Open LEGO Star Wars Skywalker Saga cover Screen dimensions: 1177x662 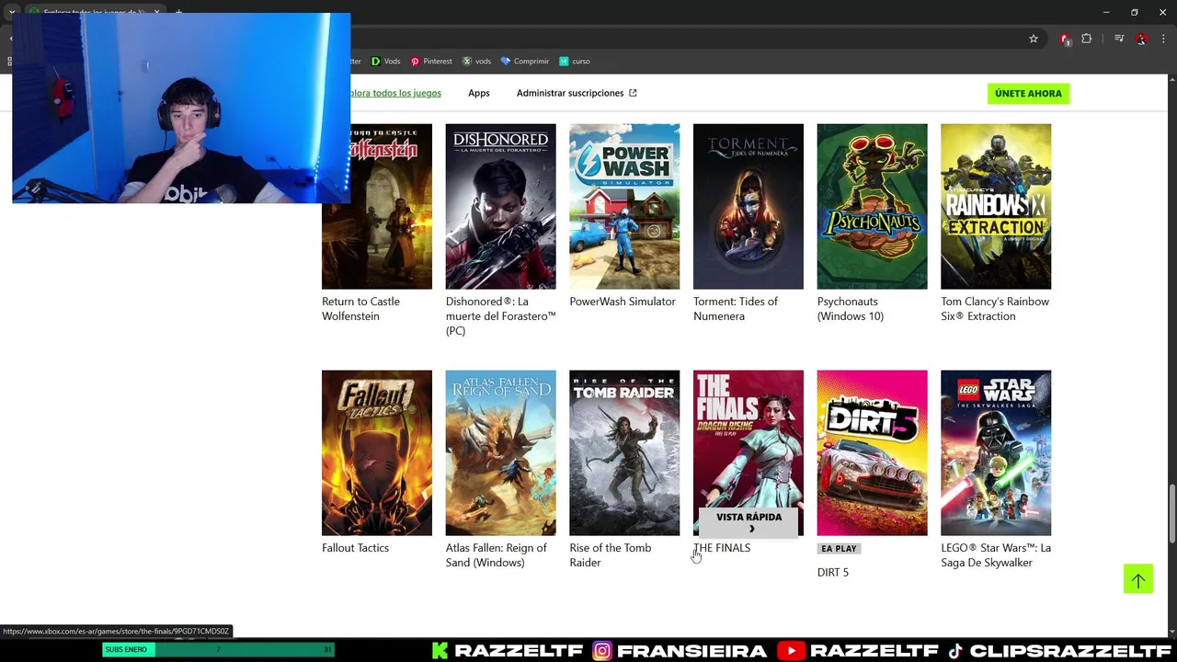(996, 453)
